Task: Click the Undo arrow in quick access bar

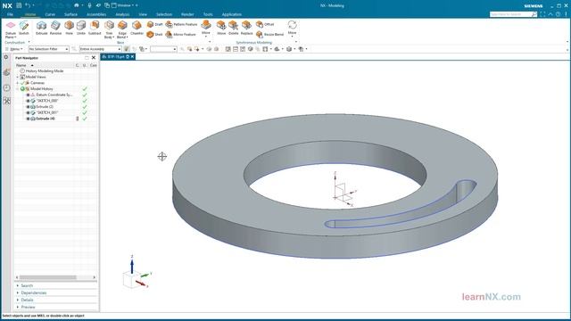Action: [28, 5]
